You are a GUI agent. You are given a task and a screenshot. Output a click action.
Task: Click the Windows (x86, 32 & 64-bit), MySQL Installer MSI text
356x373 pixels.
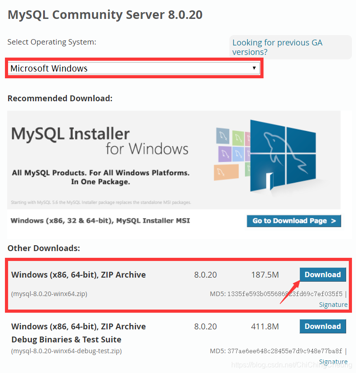100,220
